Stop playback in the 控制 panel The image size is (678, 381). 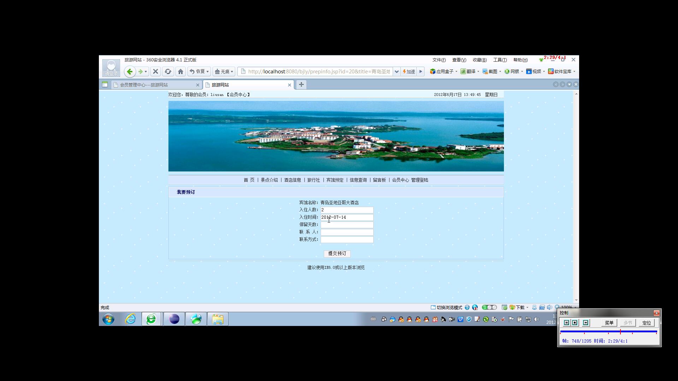click(x=575, y=323)
